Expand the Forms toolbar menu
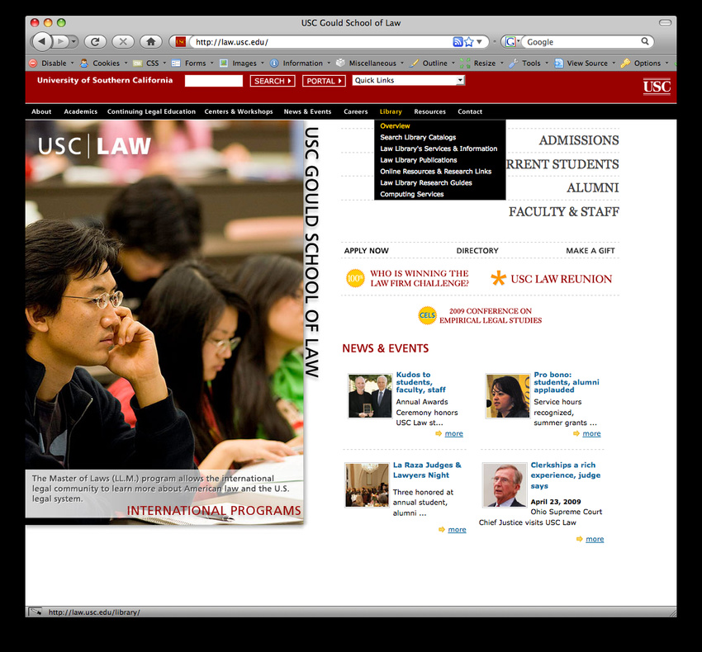Screen dimensions: 702x652 point(211,63)
